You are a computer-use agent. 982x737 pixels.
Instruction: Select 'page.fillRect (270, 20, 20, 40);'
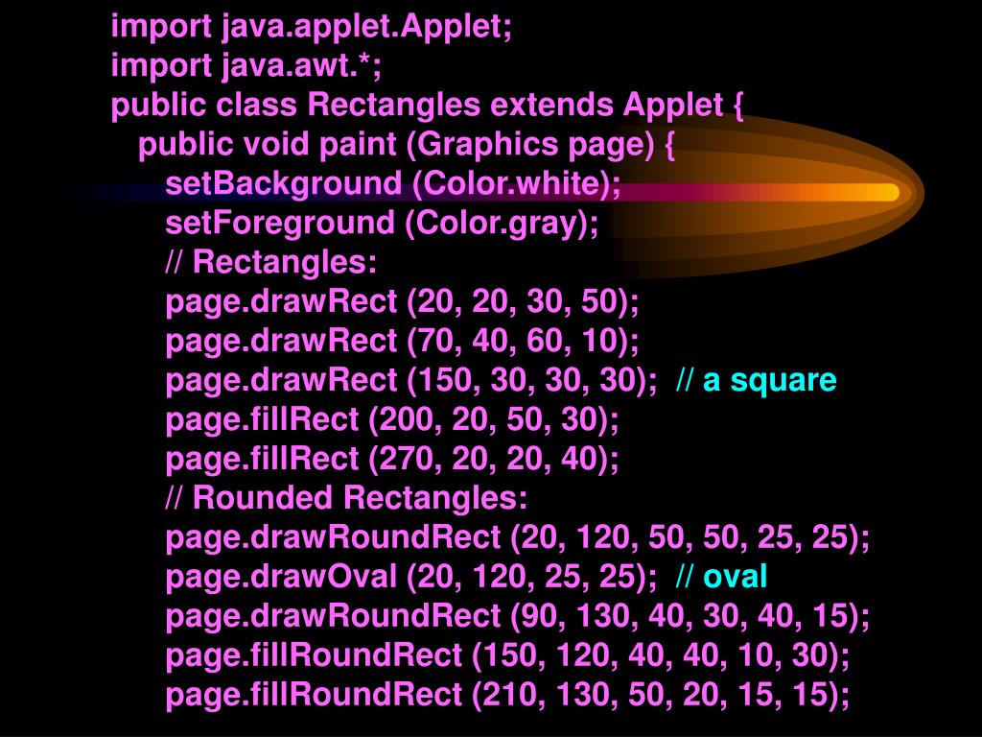(x=392, y=460)
